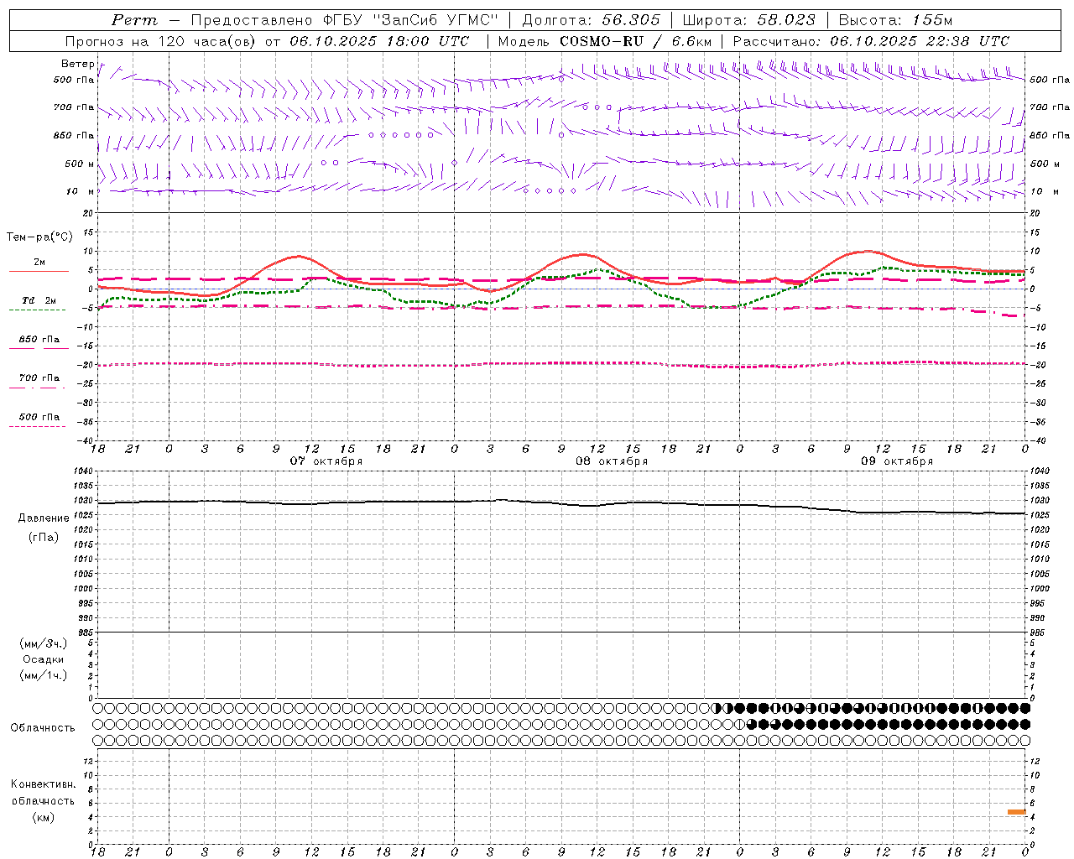Click the latitude value "Широта: 58.023"

click(x=748, y=20)
